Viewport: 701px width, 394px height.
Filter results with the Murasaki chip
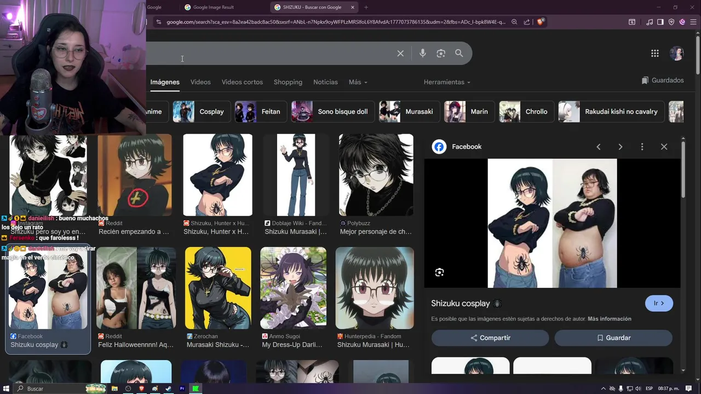409,112
